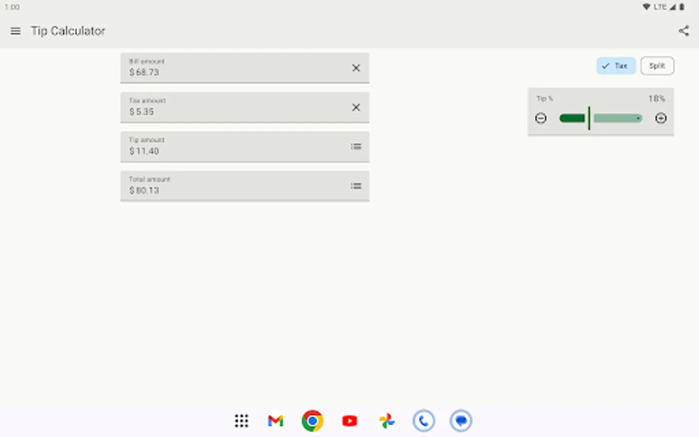The width and height of the screenshot is (699, 437).
Task: Open Google Photos from the dock
Action: (386, 421)
